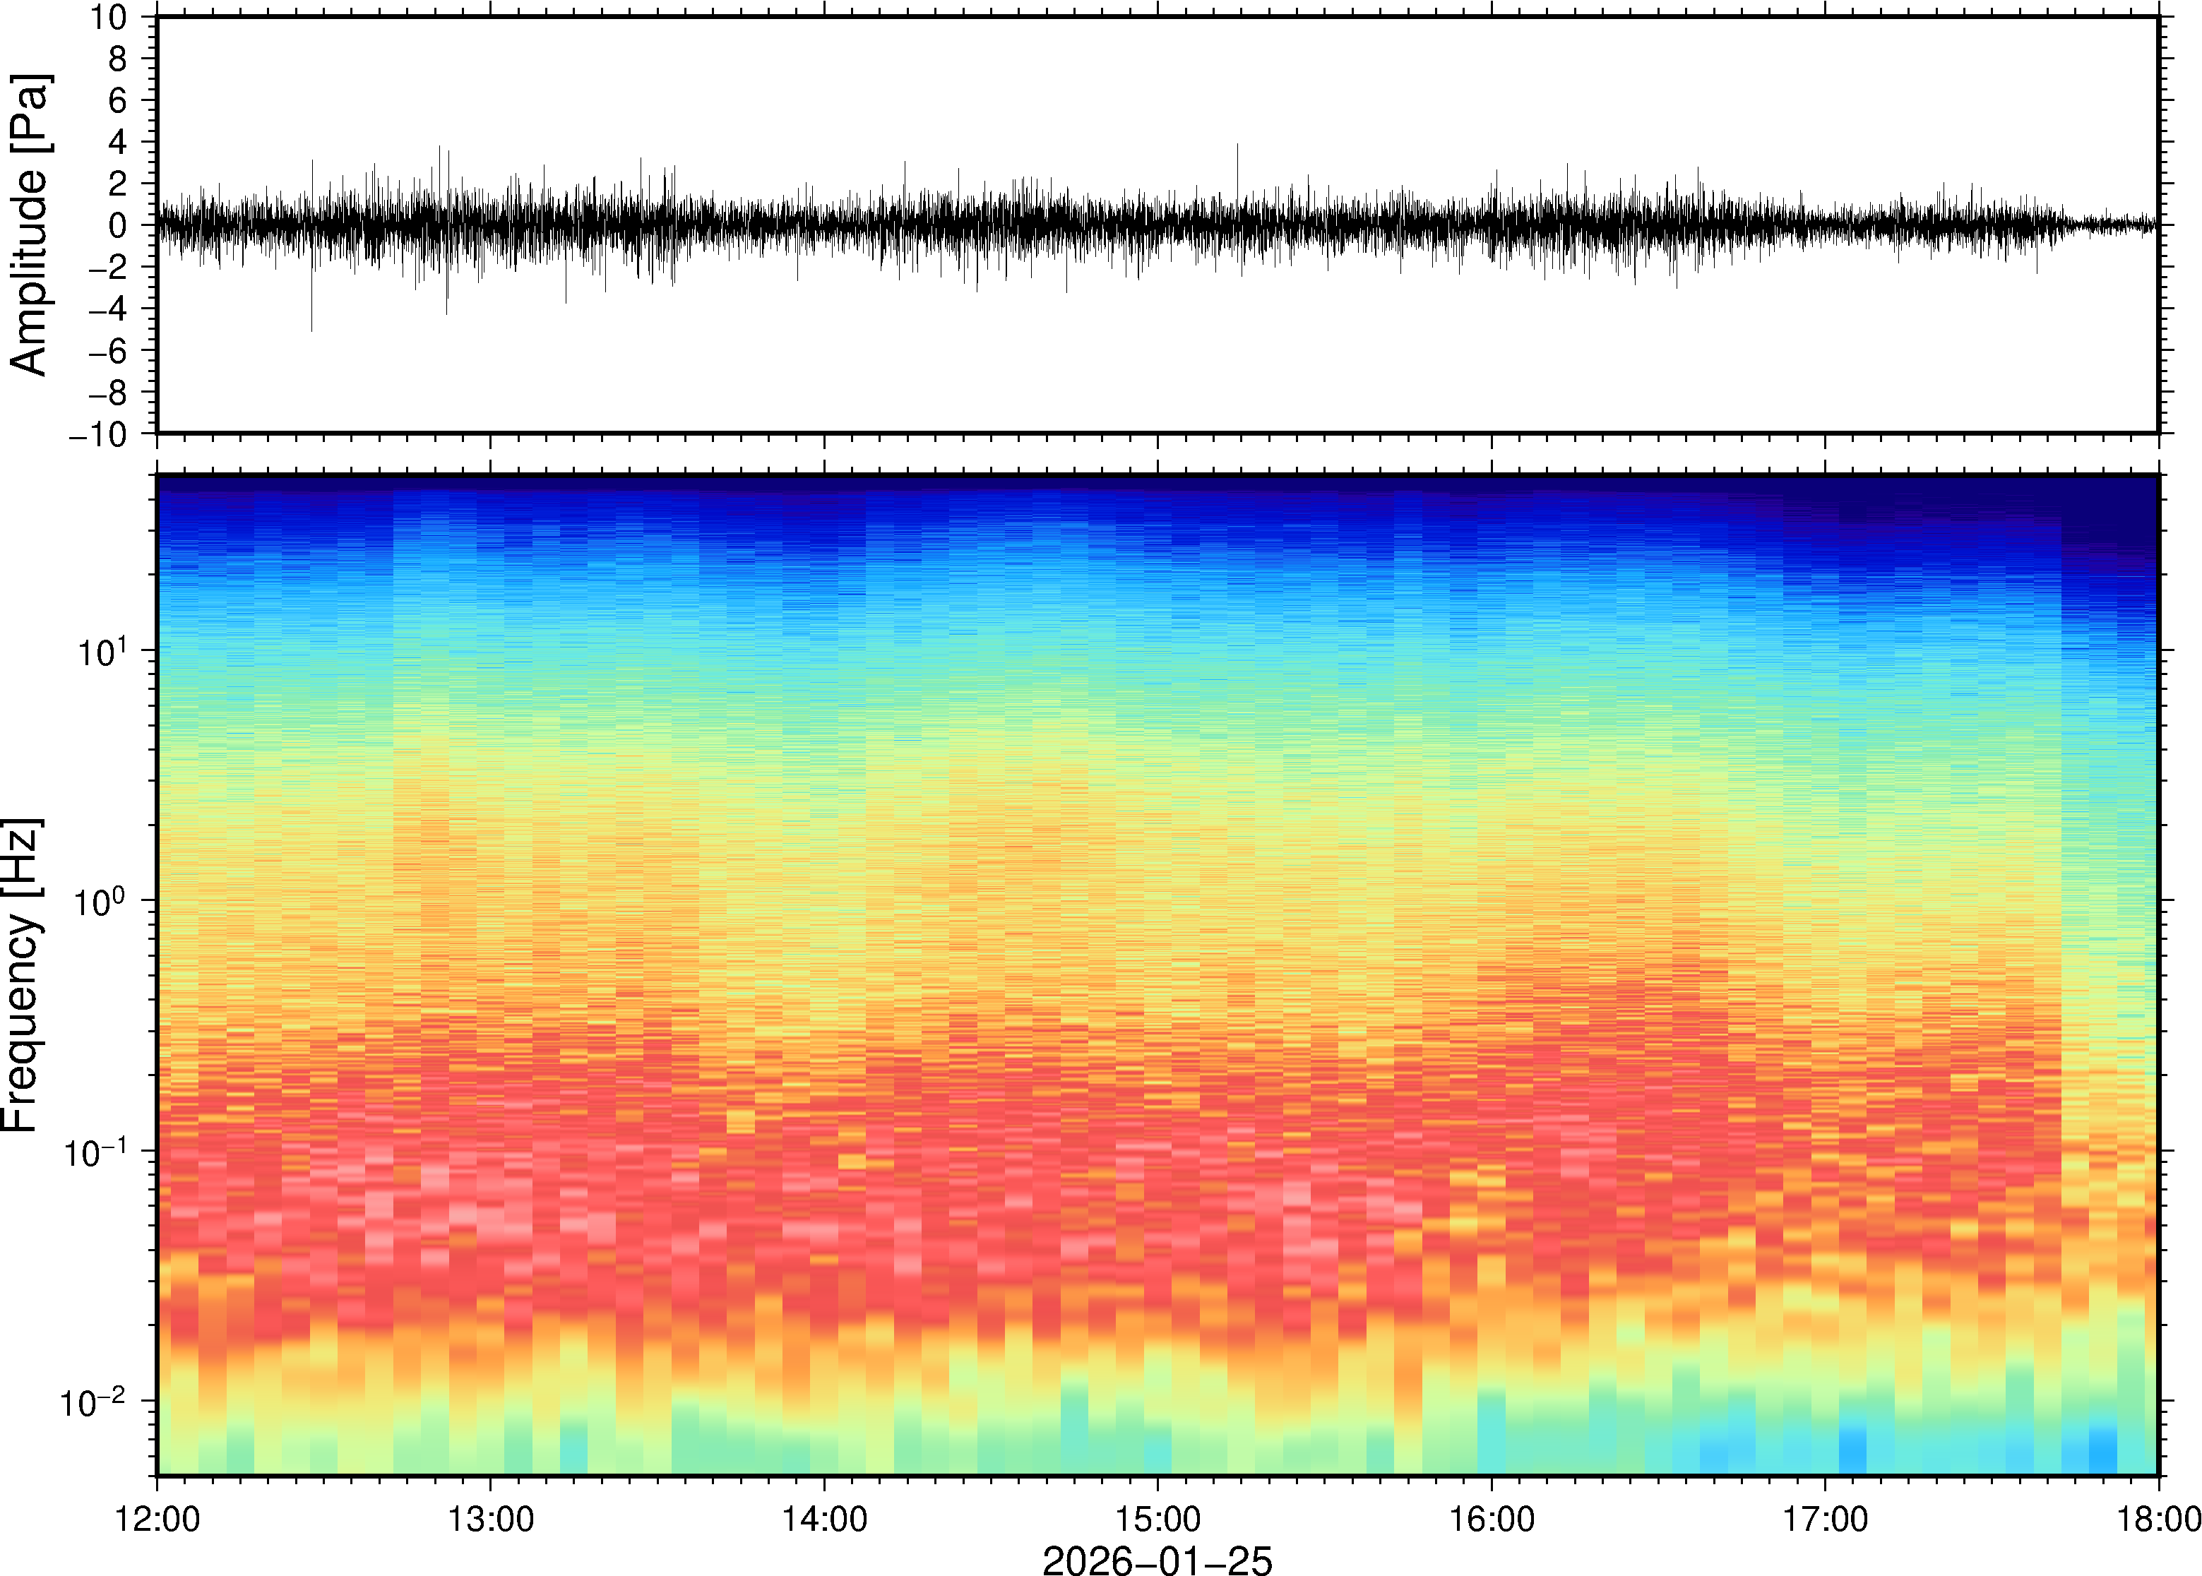Click the Amplitude [Pa] axis title
The image size is (2202, 1576).
pyautogui.click(x=29, y=225)
